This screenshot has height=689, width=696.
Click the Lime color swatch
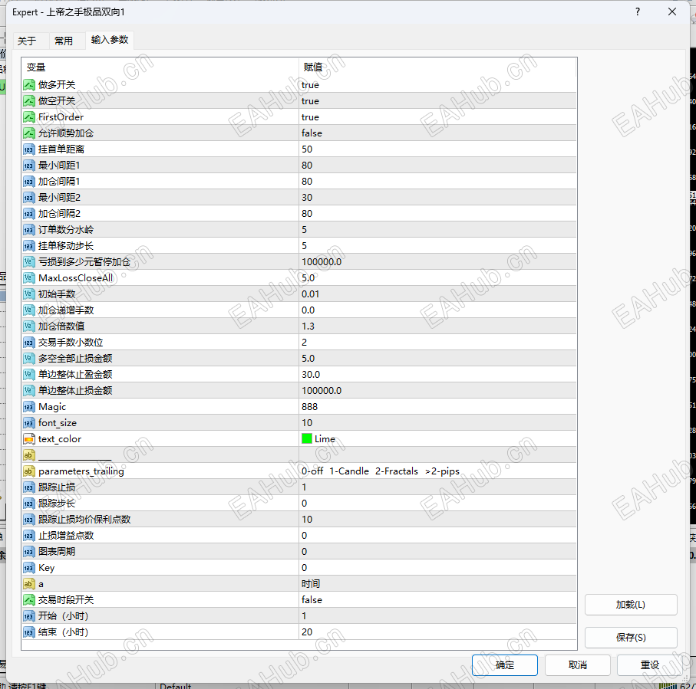point(306,439)
